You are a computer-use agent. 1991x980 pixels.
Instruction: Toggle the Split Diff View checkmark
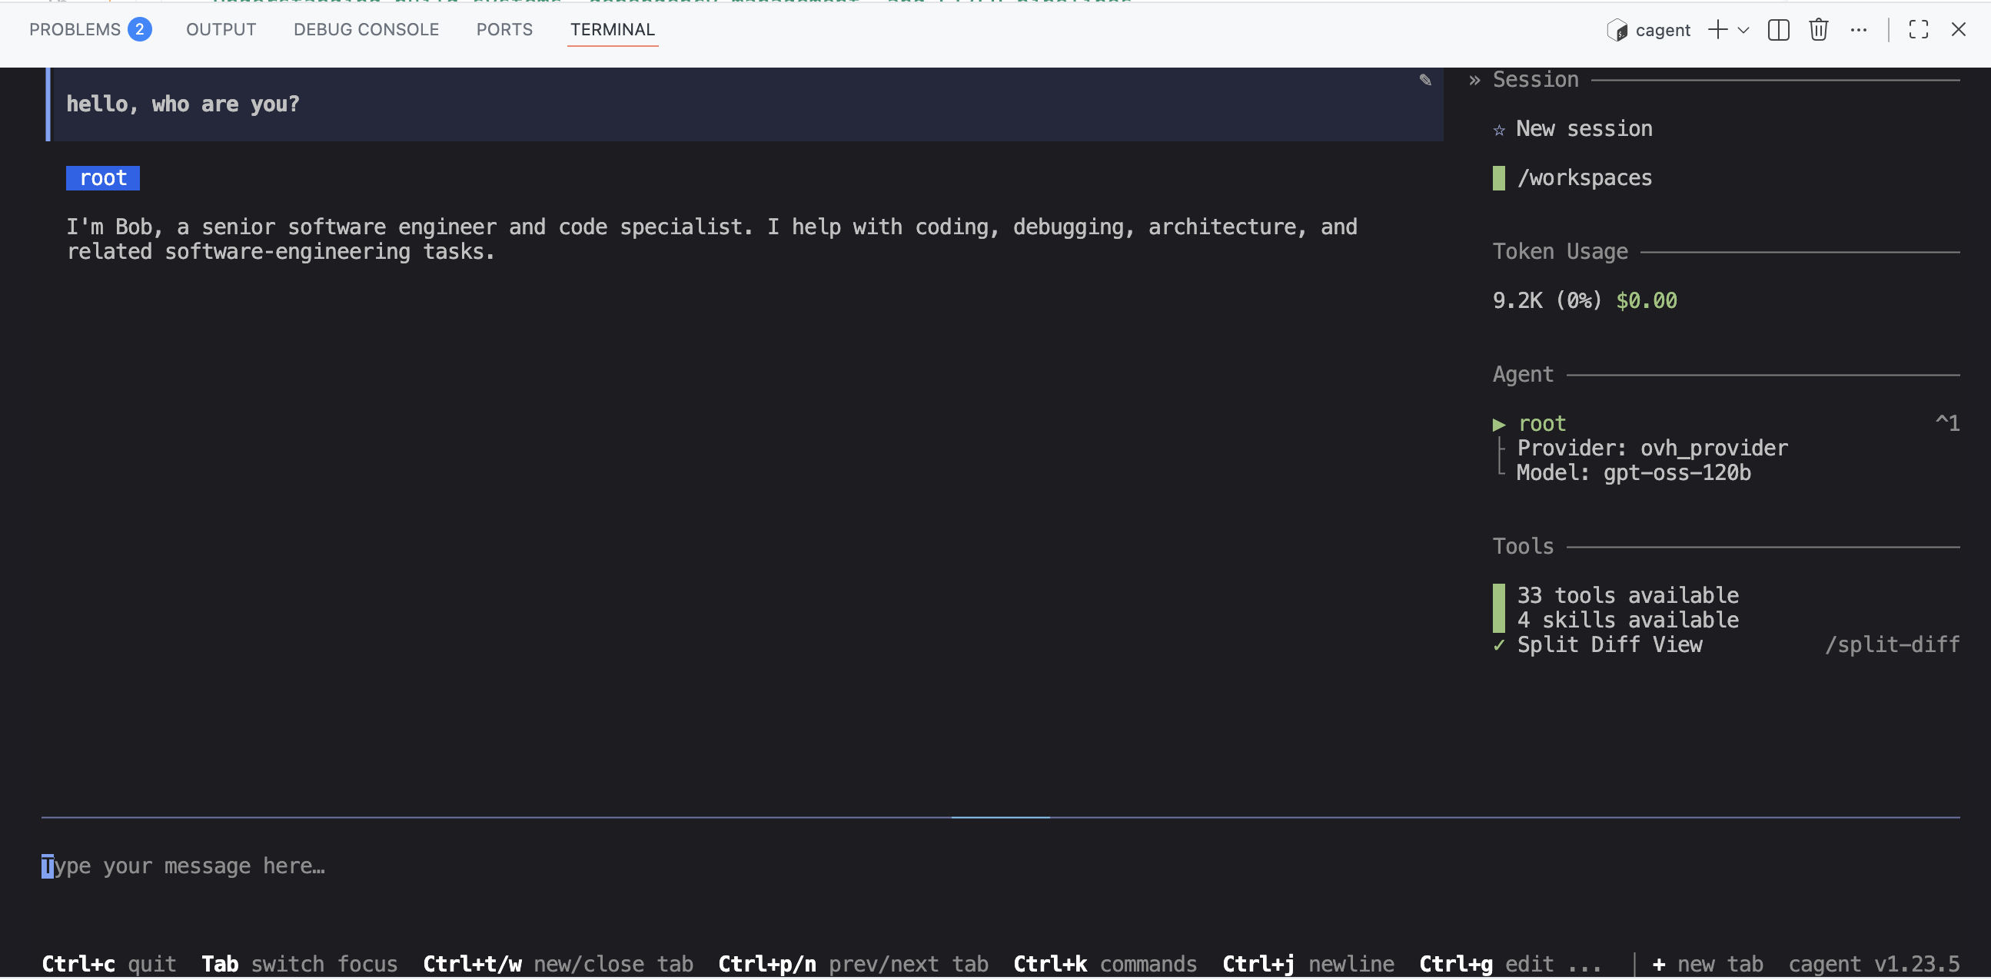tap(1499, 646)
